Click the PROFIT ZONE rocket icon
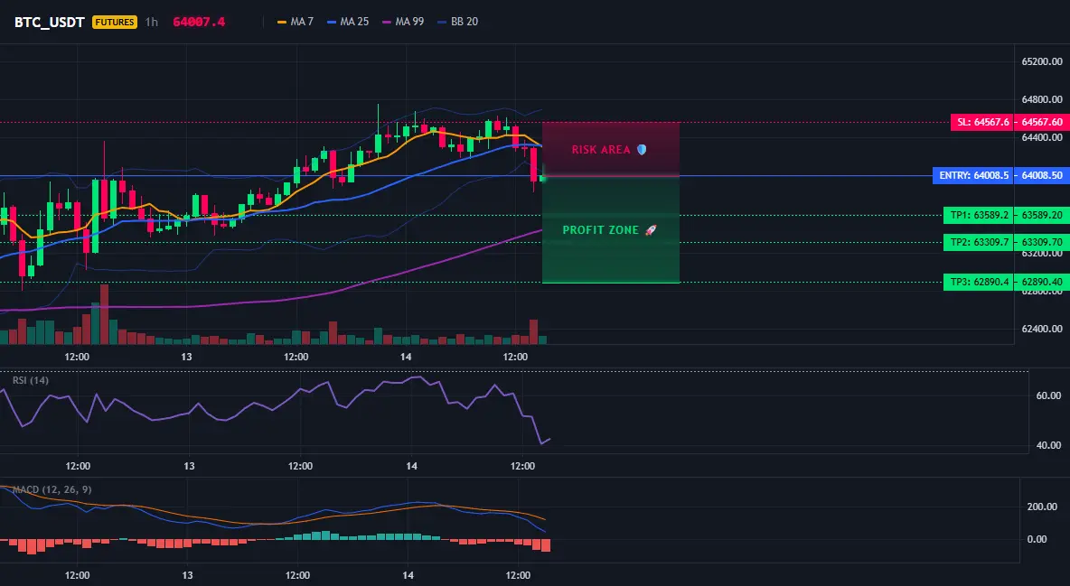 651,230
